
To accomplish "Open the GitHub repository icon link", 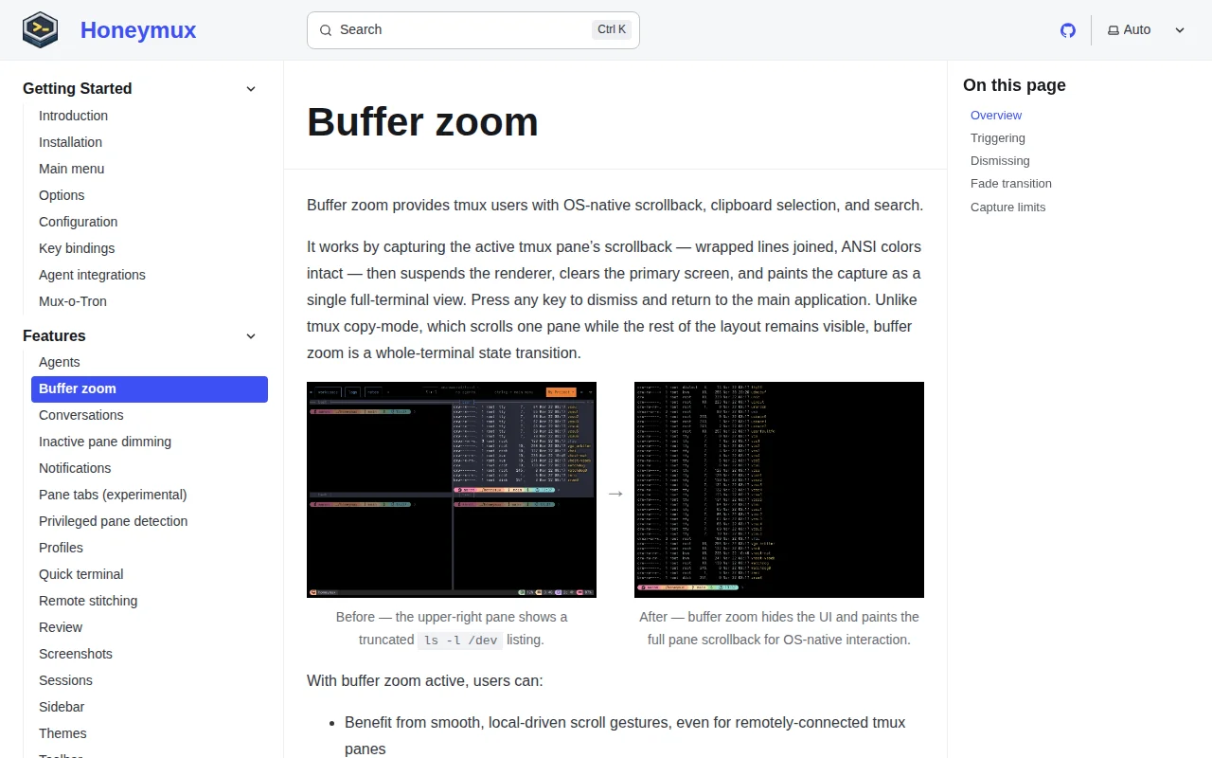I will [x=1068, y=30].
